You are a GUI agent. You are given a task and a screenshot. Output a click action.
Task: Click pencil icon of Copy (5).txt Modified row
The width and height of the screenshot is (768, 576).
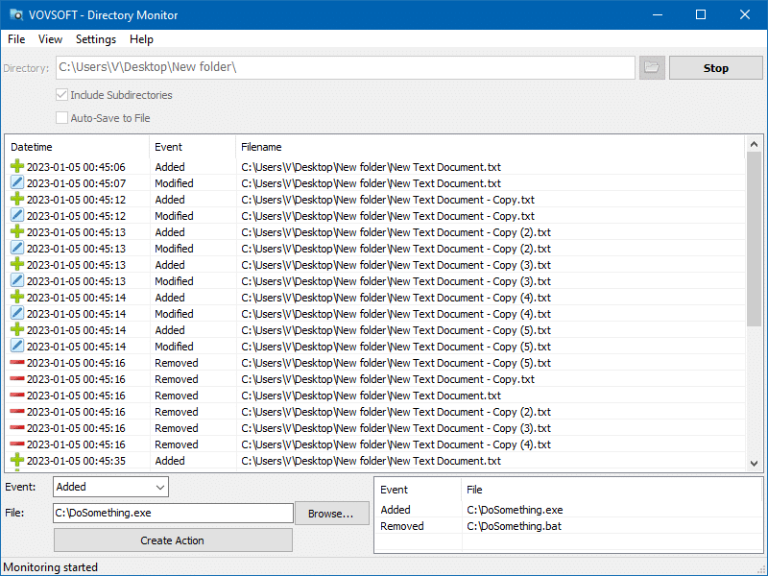tap(16, 347)
